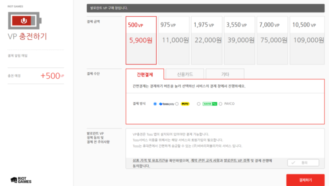
Task: Click the Riot Games logo at bottom
Action: pyautogui.click(x=21, y=180)
